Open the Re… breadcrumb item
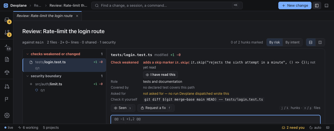The height and width of the screenshot is (131, 334). pos(38,5)
